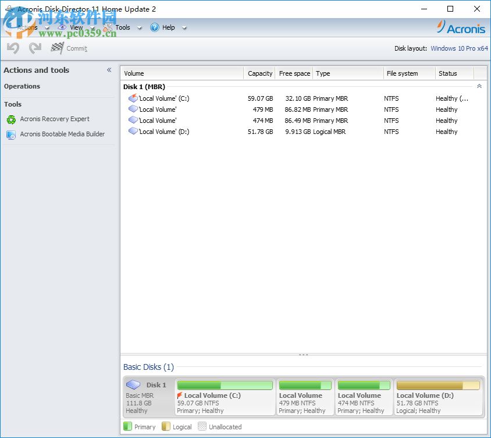491x438 pixels.
Task: Select the Primary legend swatch
Action: pyautogui.click(x=127, y=426)
